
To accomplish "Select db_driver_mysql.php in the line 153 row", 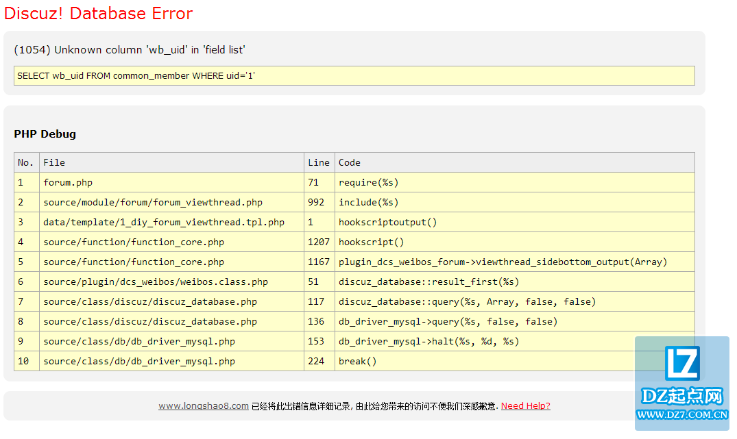I will pyautogui.click(x=171, y=341).
